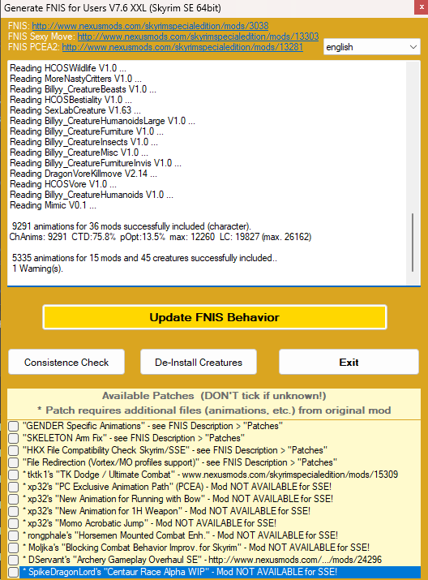Click the Update FNIS Behavior button
428x580 pixels.
(214, 317)
